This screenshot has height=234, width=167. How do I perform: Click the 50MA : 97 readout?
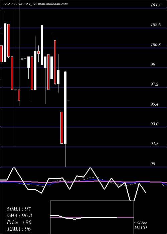[19, 209]
